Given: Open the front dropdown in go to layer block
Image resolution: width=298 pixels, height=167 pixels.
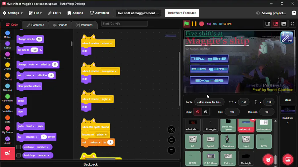Looking at the screenshot, I should (x=30, y=126).
